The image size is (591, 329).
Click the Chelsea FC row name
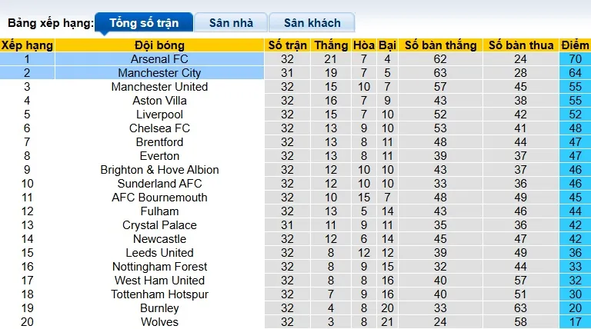point(160,128)
